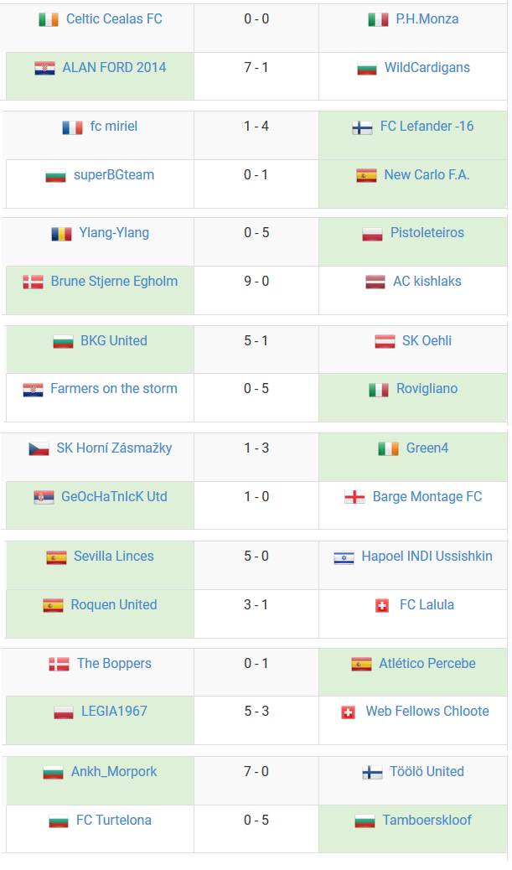Open the Pistoleteiros team page
Image resolution: width=512 pixels, height=870 pixels.
click(427, 233)
